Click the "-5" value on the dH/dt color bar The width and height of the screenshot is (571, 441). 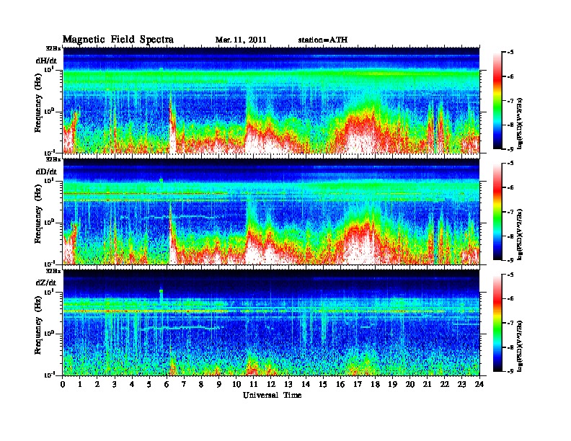point(510,53)
